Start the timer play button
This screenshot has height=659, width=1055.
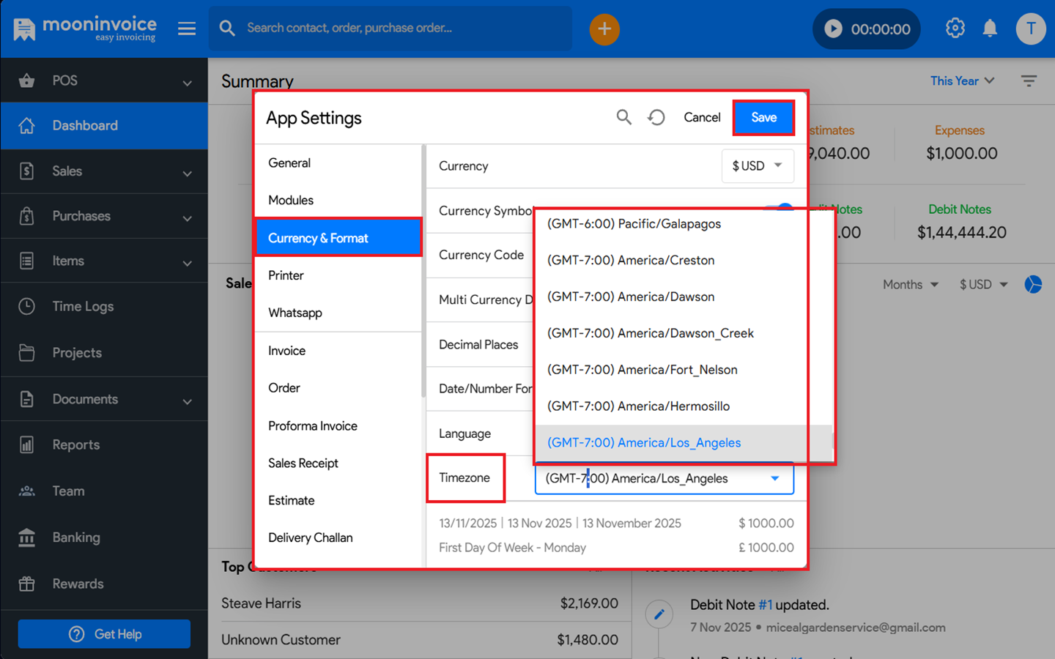pos(833,29)
